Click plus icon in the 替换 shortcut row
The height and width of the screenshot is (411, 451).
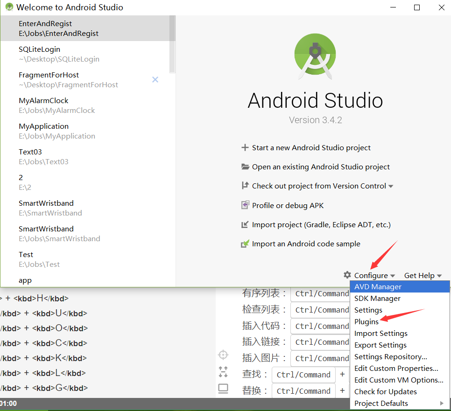pyautogui.click(x=342, y=390)
